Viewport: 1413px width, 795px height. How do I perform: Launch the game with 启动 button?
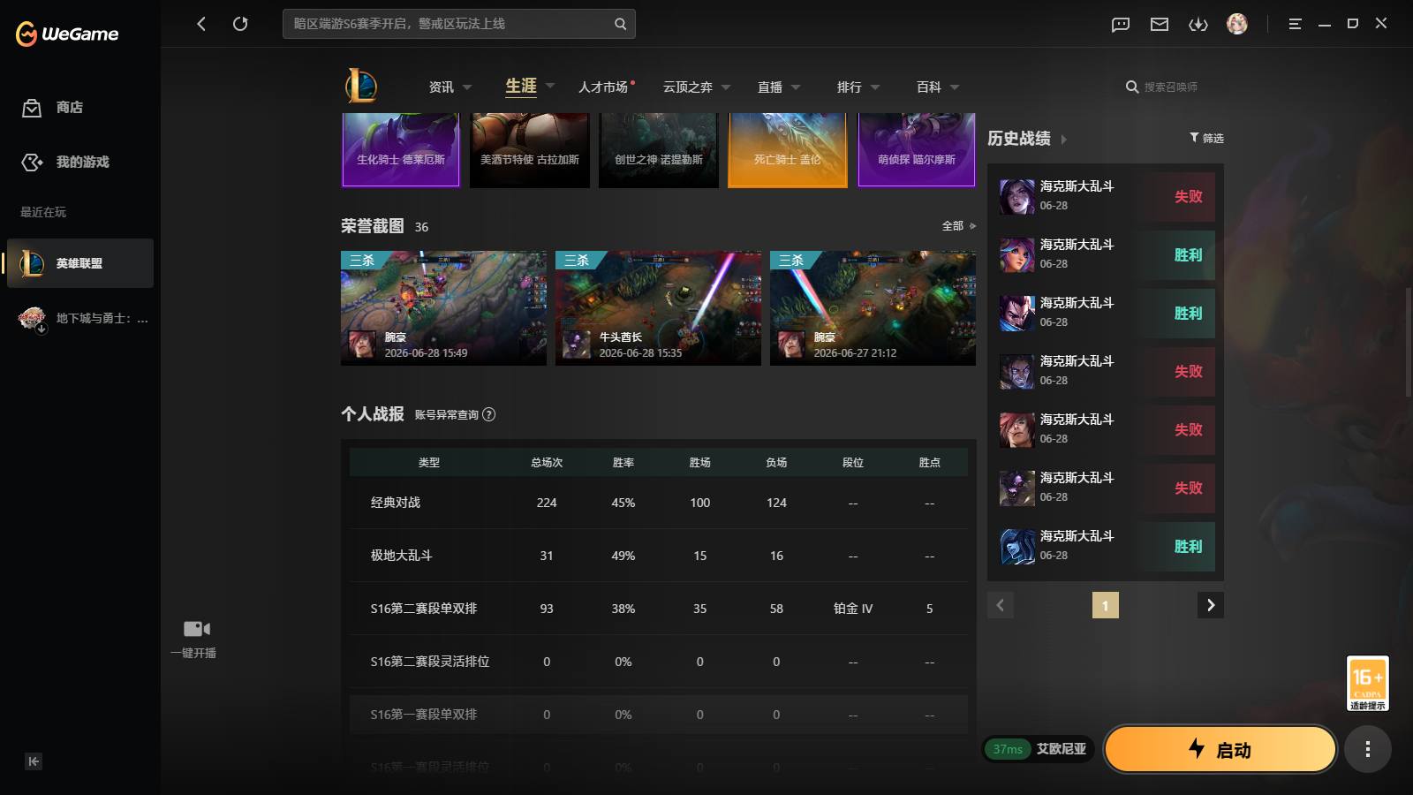pos(1220,749)
